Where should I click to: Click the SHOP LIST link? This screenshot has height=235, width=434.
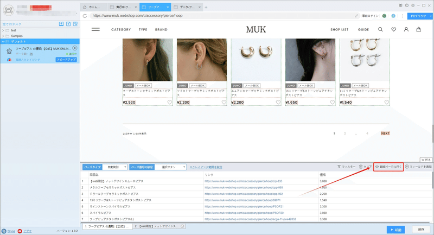pos(340,29)
